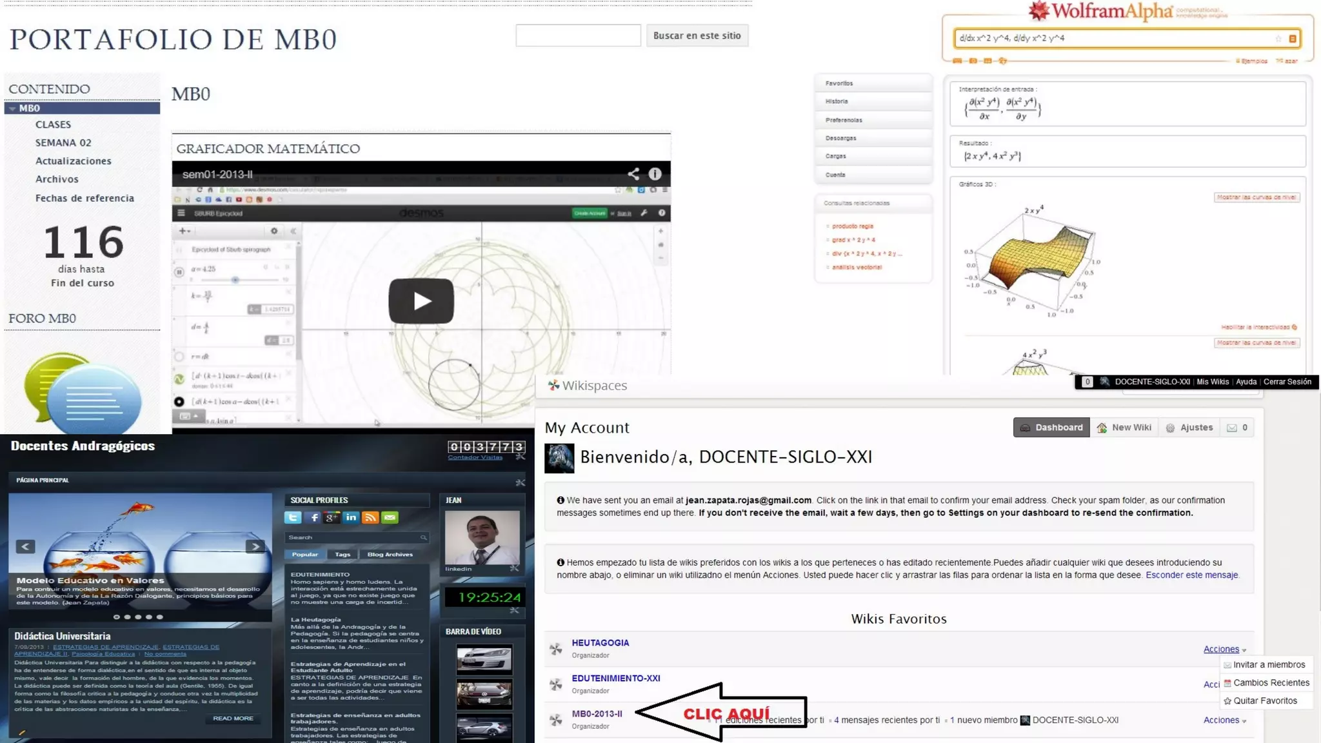Switch to the Blog Archives tab
Viewport: 1321px width, 743px height.
pyautogui.click(x=390, y=554)
